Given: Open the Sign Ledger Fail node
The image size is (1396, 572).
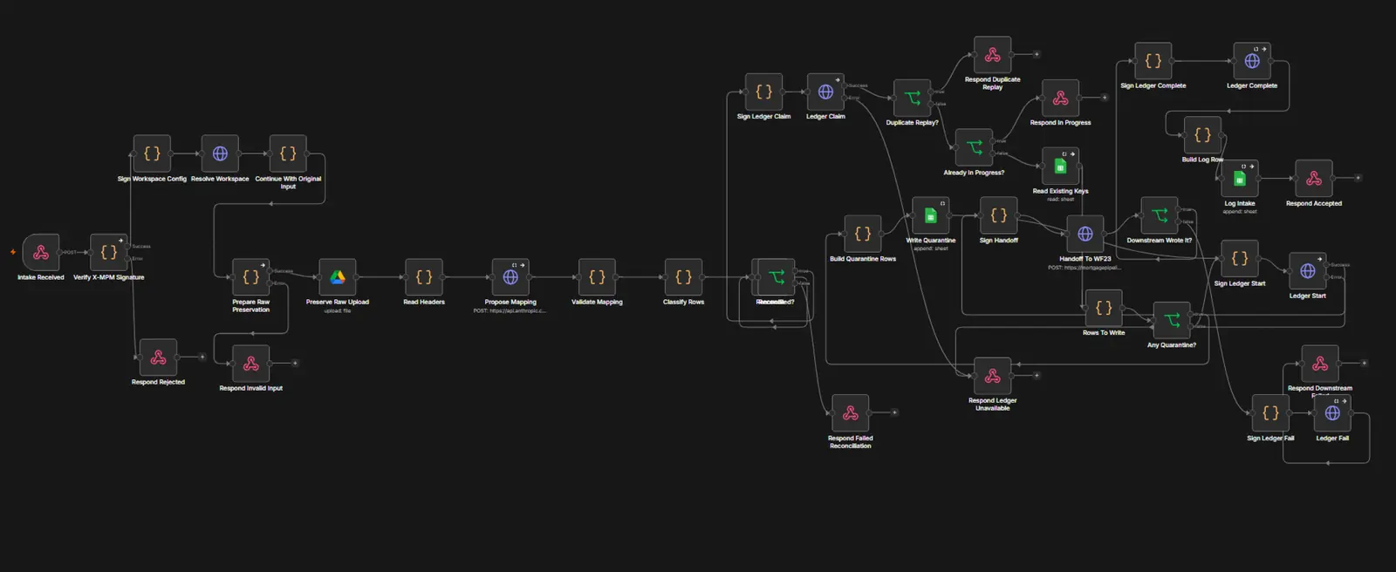Looking at the screenshot, I should point(1270,413).
